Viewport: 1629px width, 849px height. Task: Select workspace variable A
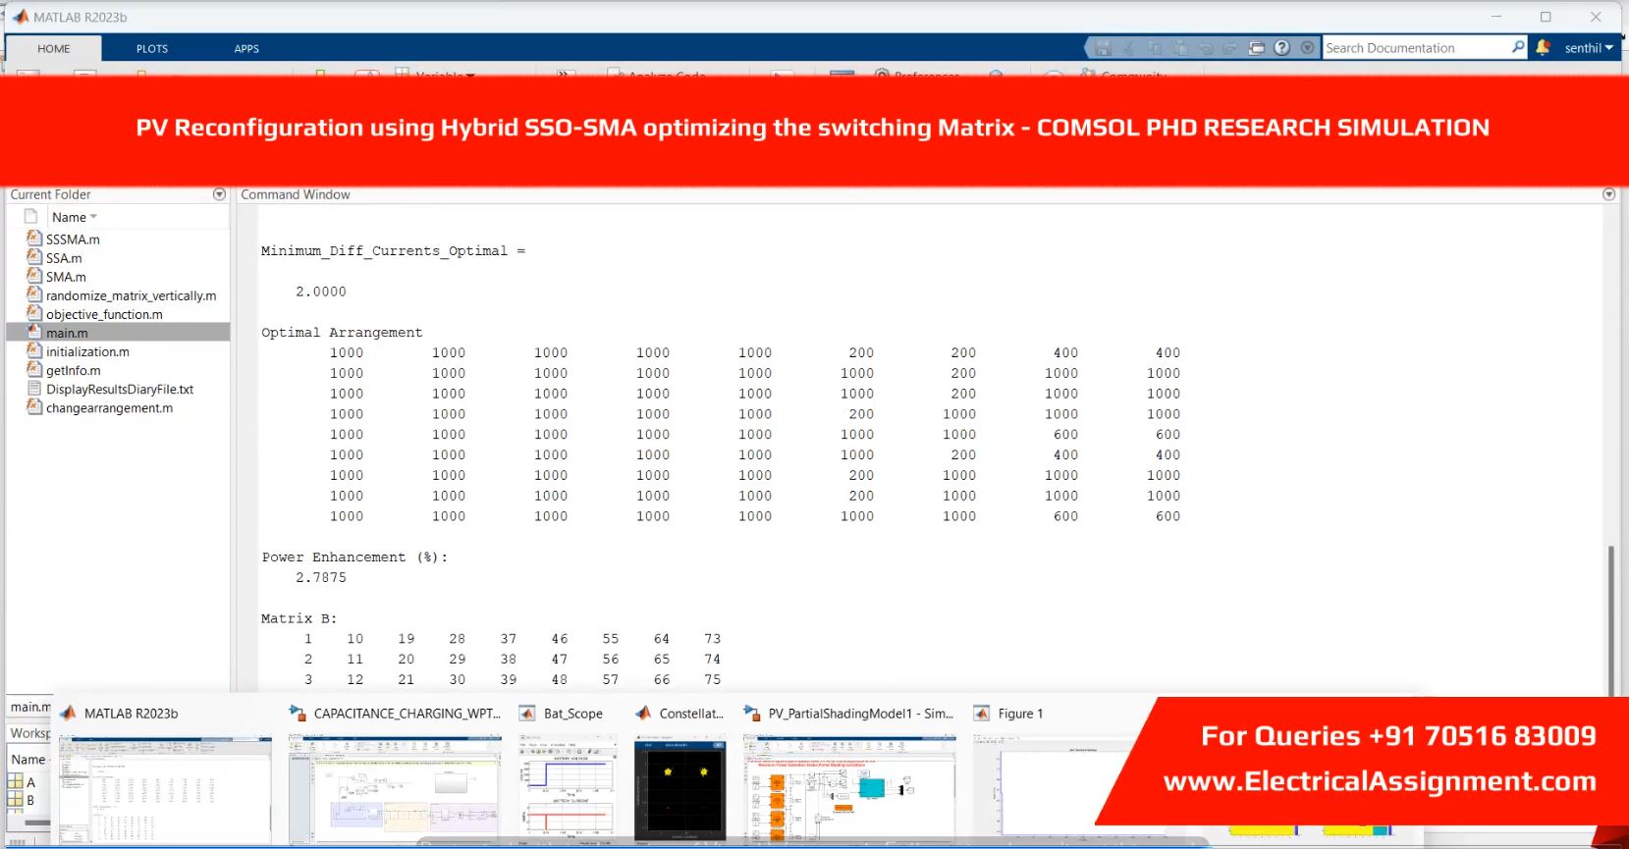pos(30,782)
